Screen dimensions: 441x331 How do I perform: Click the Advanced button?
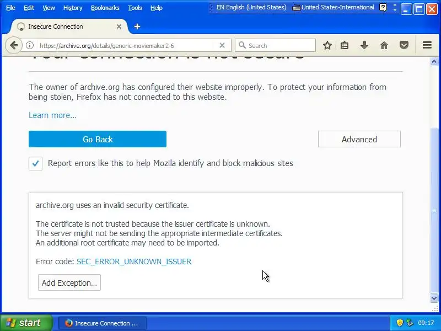(359, 139)
